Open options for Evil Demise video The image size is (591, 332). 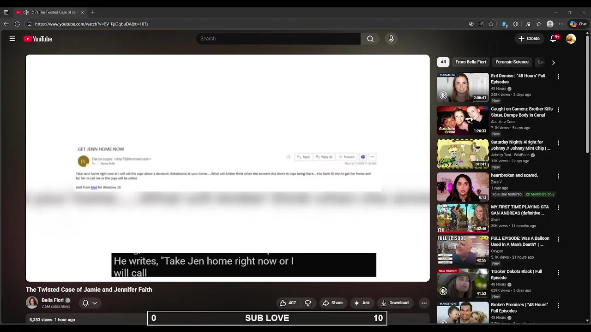point(558,77)
